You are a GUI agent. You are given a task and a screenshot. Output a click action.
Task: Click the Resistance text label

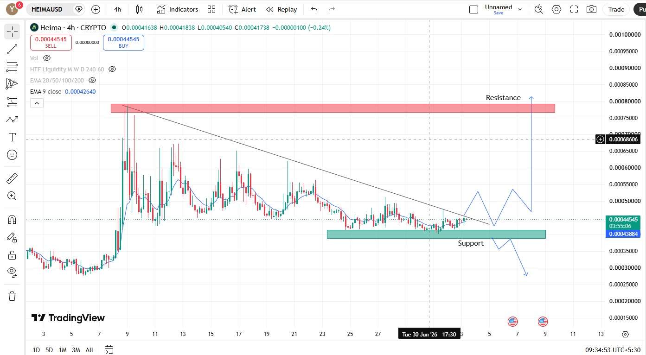click(x=503, y=98)
